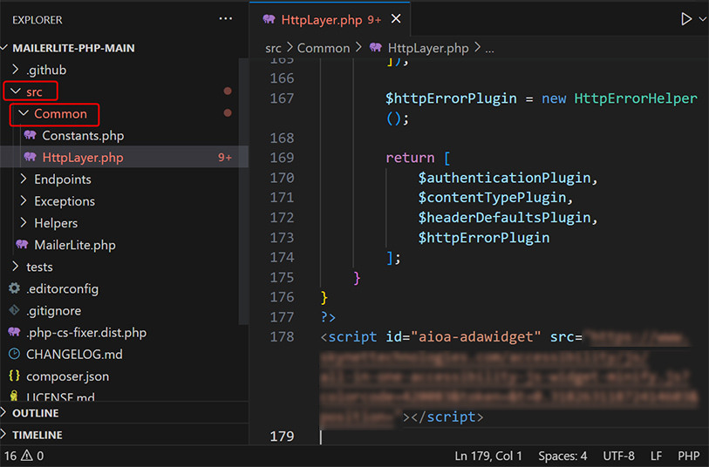Click the Run play icon in editor toolbar
Image resolution: width=709 pixels, height=467 pixels.
[x=685, y=19]
